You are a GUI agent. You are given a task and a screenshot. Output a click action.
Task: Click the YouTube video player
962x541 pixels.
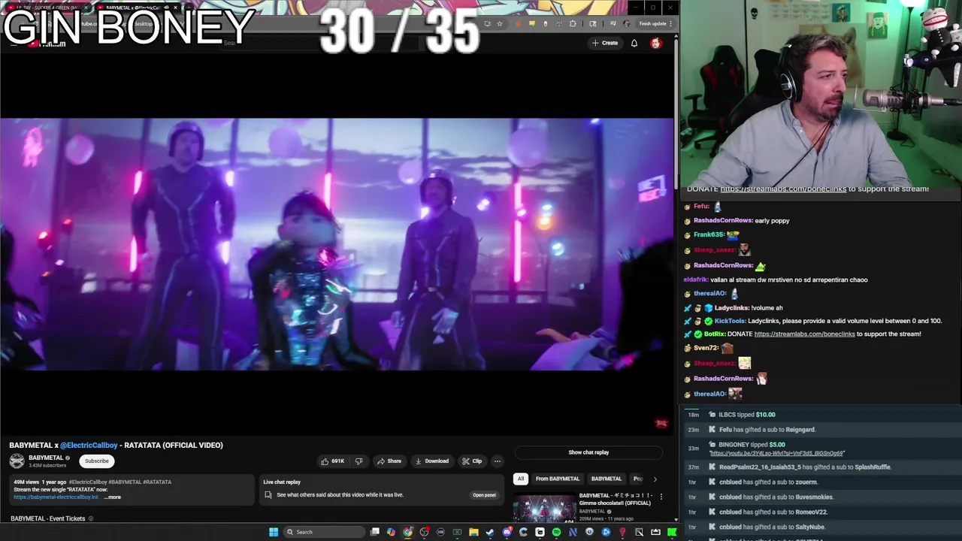tap(337, 244)
